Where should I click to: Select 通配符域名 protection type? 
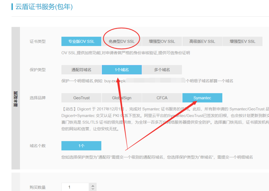coord(81,70)
